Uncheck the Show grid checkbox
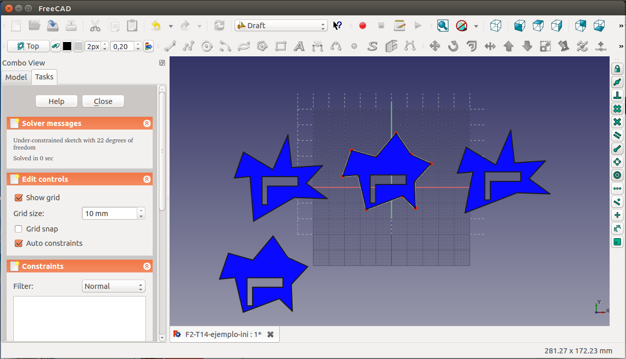 (x=19, y=198)
